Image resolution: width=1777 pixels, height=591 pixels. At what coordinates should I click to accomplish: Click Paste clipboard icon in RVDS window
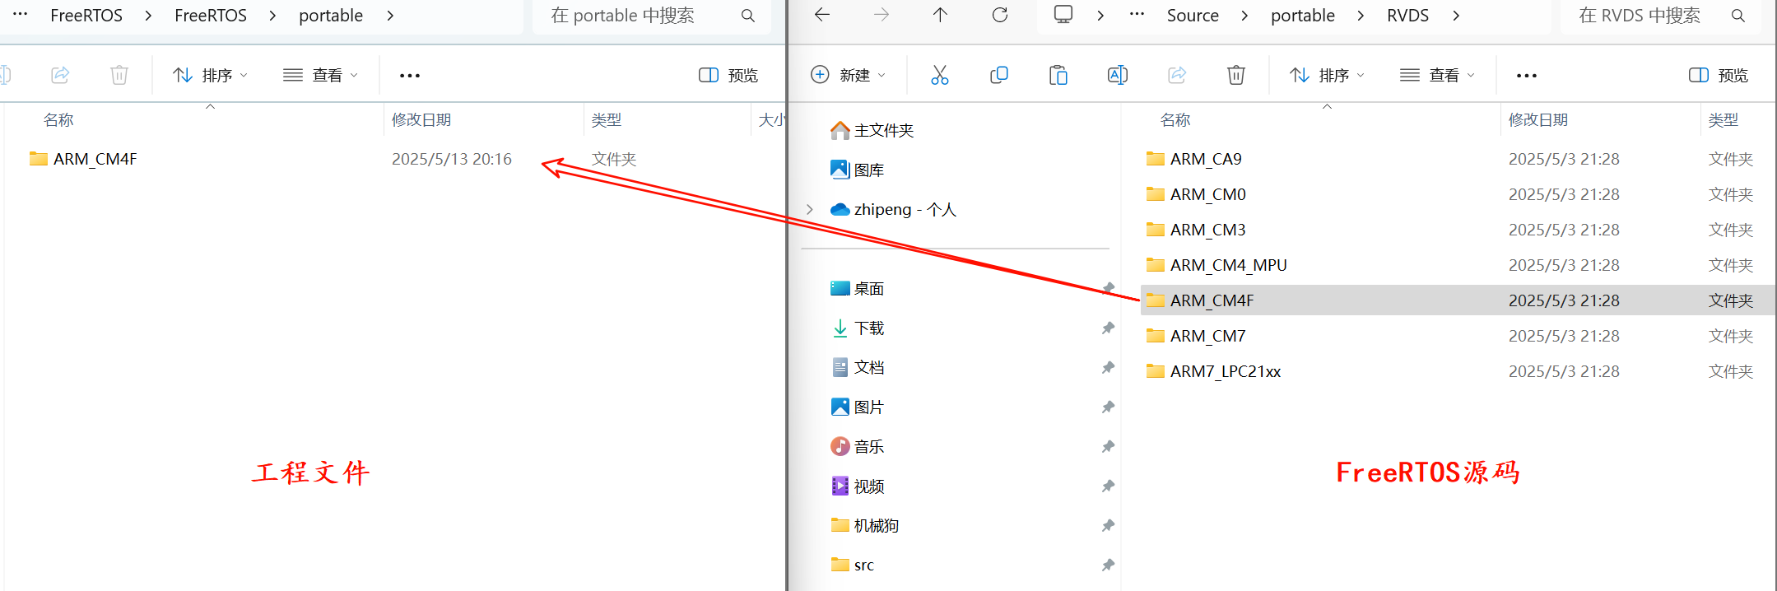coord(1058,75)
